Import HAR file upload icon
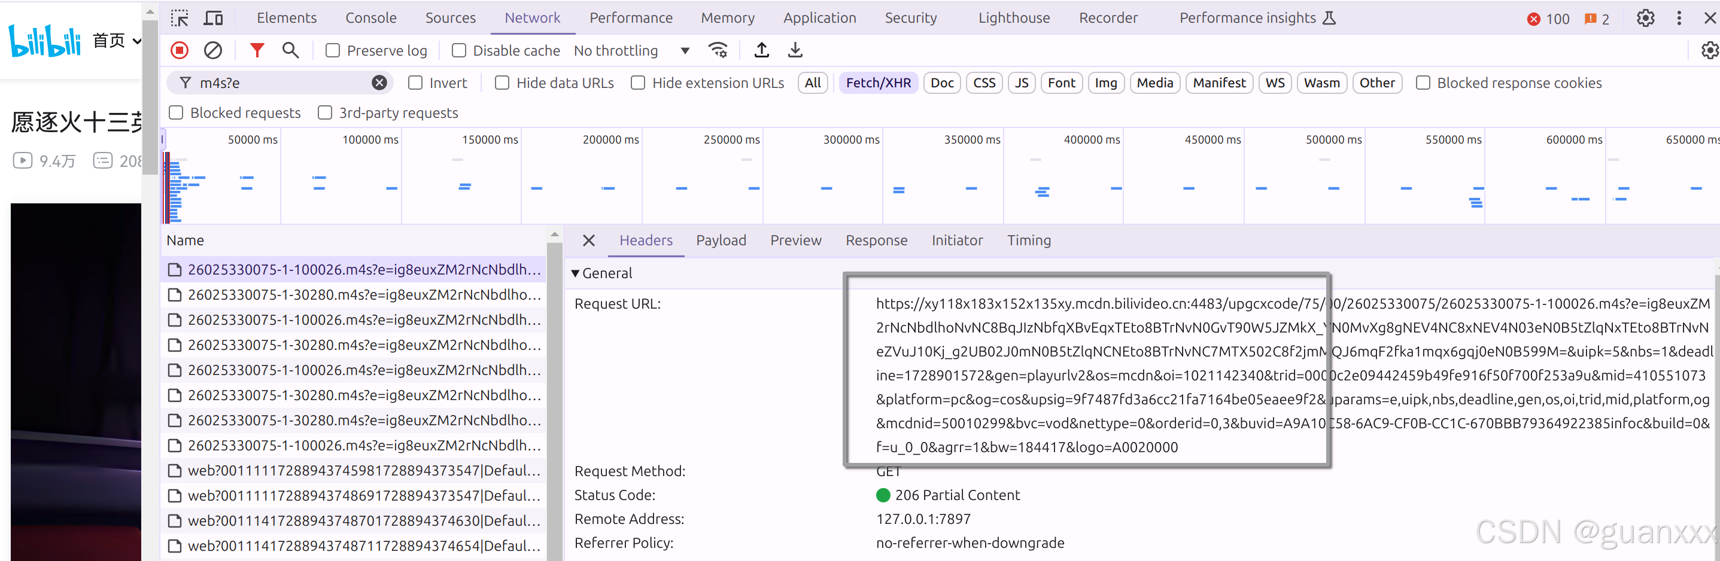Screen dimensions: 1720x561 point(762,50)
